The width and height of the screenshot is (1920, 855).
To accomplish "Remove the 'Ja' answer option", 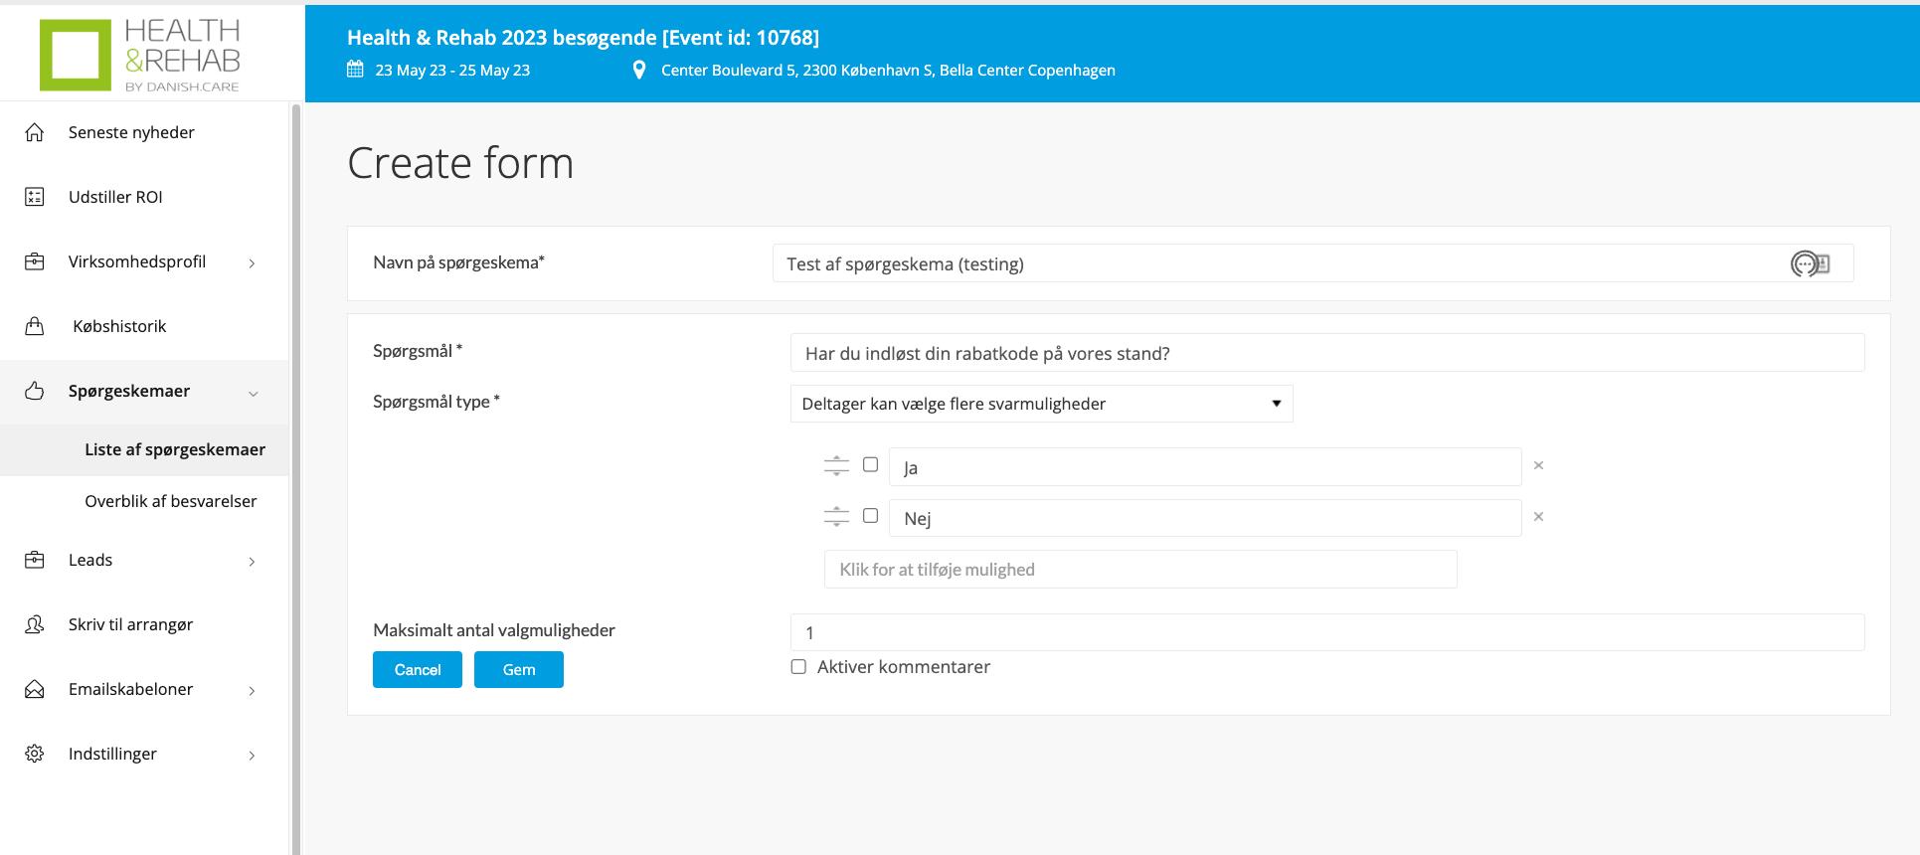I will (x=1538, y=465).
